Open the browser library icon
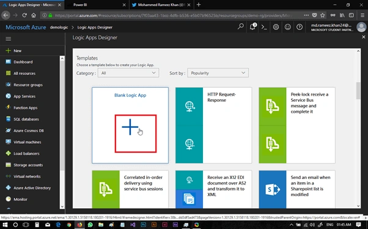Image resolution: width=368 pixels, height=229 pixels. 342,15
